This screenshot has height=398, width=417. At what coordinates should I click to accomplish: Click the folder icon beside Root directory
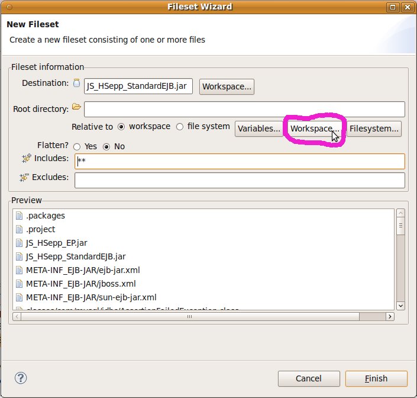coord(76,107)
